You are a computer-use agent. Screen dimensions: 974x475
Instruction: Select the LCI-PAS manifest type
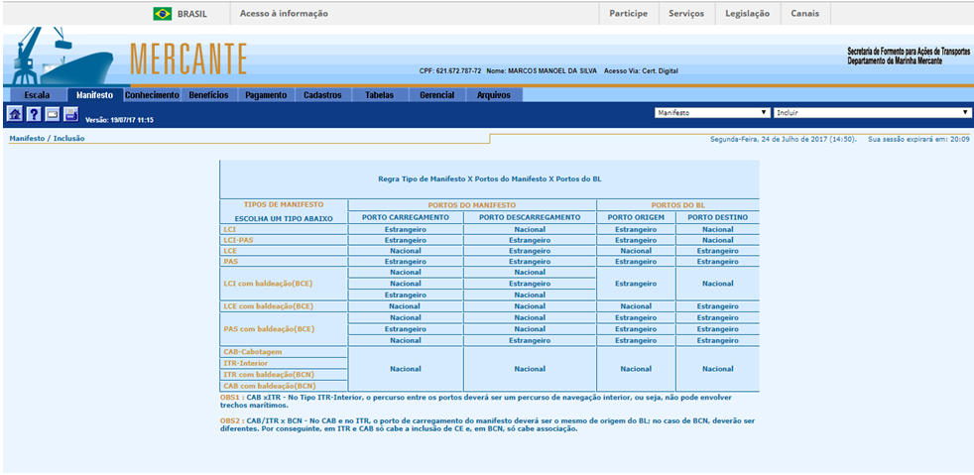[236, 240]
